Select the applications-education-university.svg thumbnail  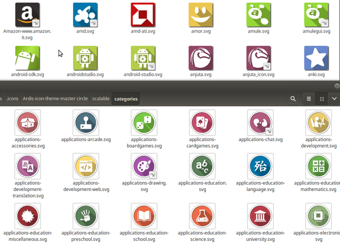coord(261,216)
